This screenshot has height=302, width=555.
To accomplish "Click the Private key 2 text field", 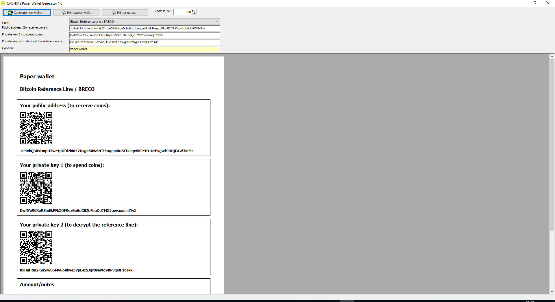I will click(145, 42).
